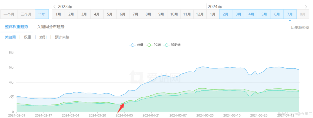
Task: Toggle the 总量 legend series marker
Action: 133,45
